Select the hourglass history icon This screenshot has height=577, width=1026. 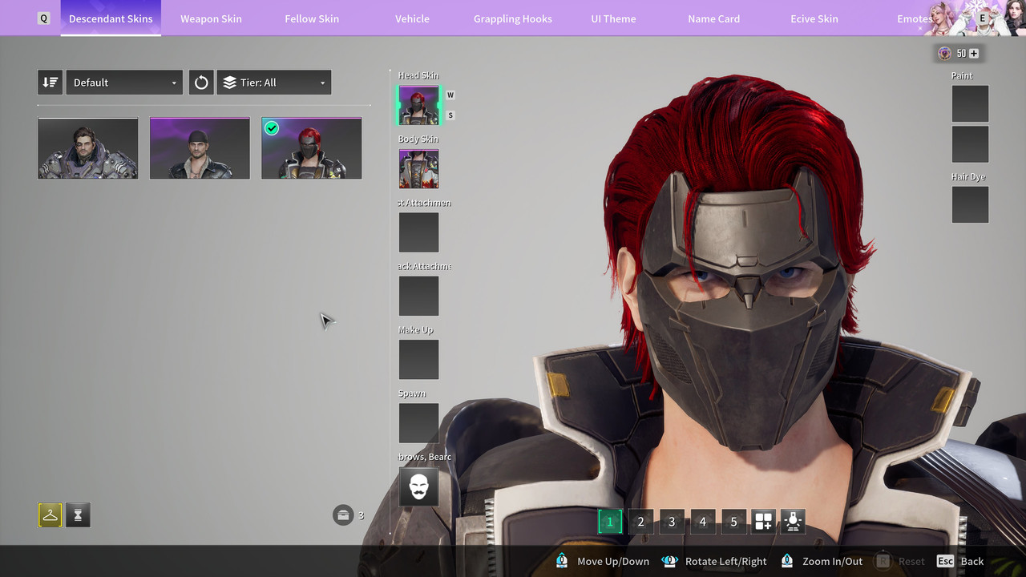coord(78,515)
